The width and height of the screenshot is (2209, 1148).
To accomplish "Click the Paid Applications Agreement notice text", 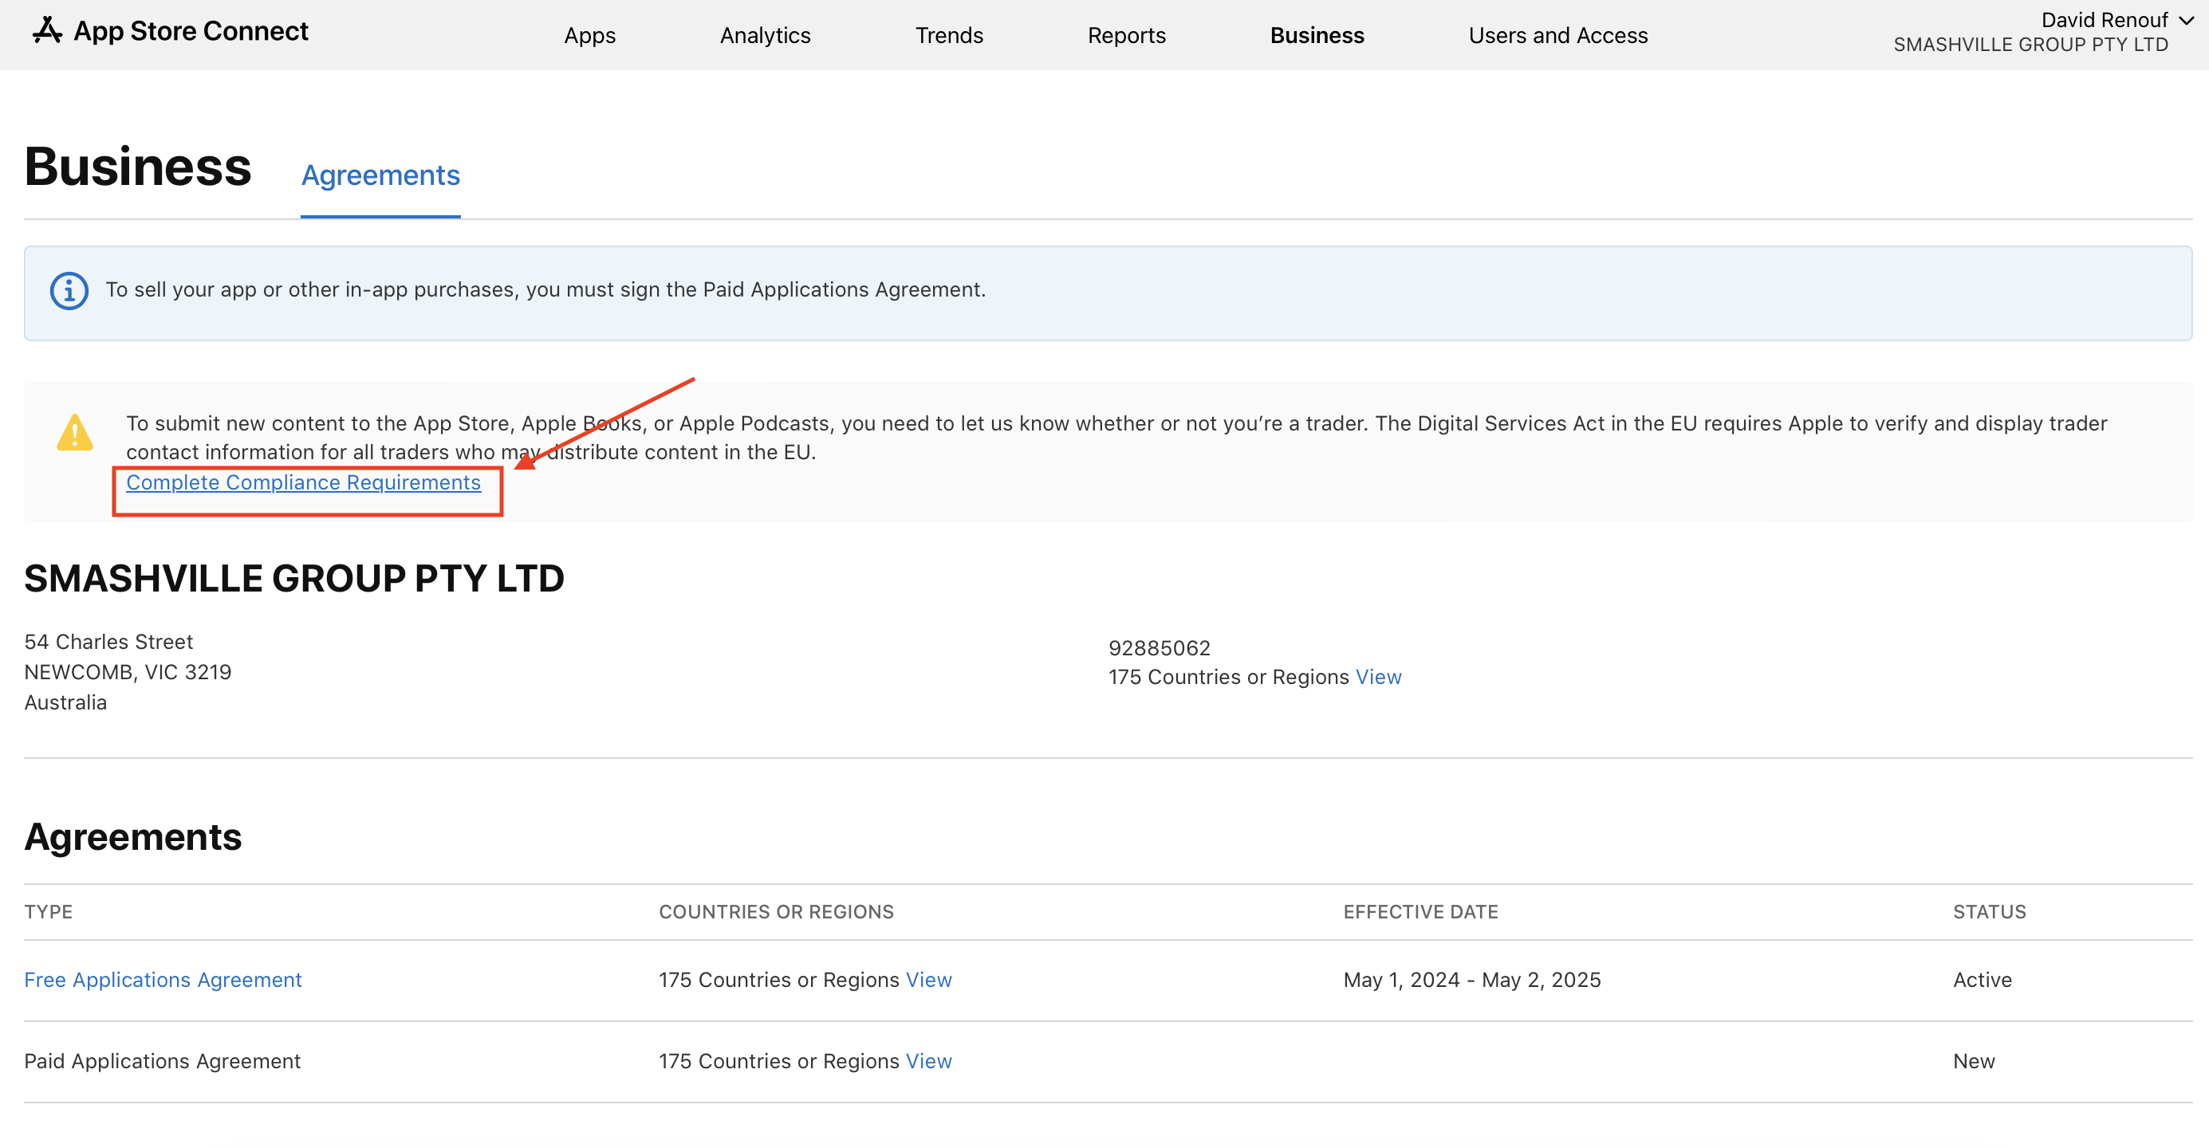I will click(545, 289).
